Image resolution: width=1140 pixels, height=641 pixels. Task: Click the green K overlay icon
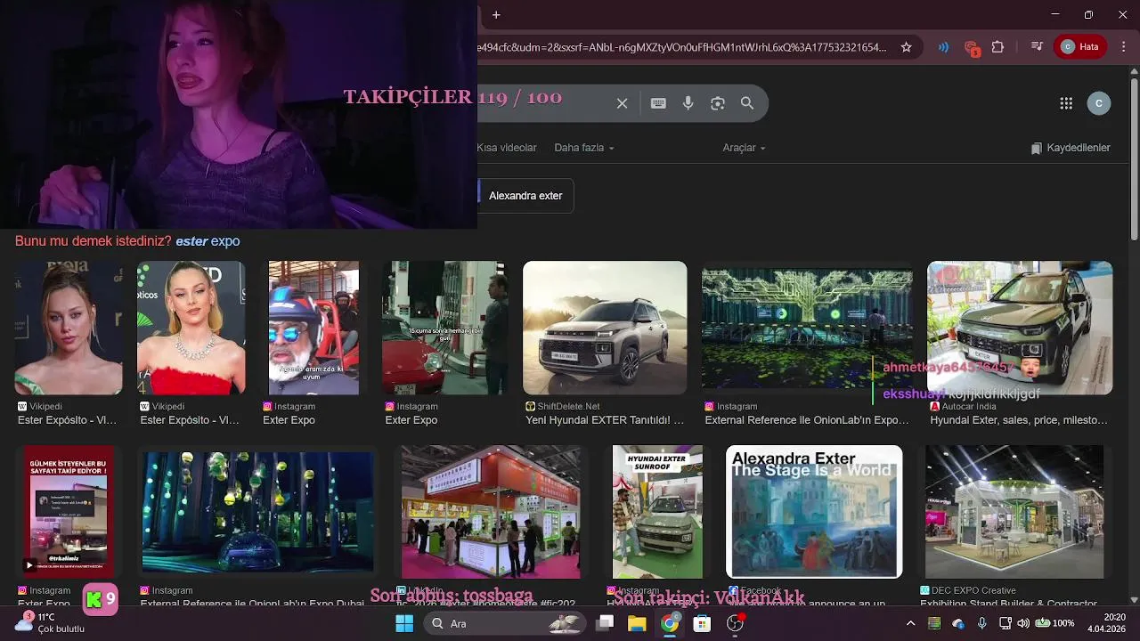[x=101, y=599]
